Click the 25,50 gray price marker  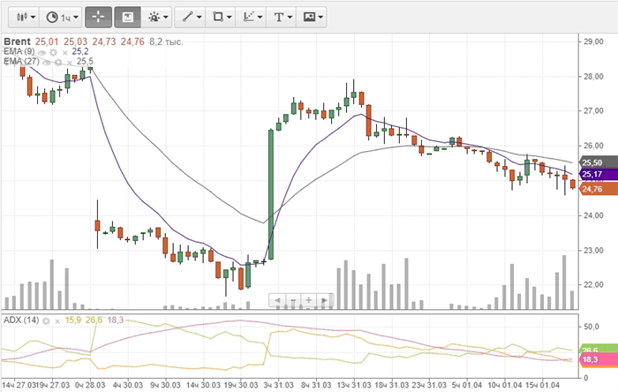tap(597, 162)
